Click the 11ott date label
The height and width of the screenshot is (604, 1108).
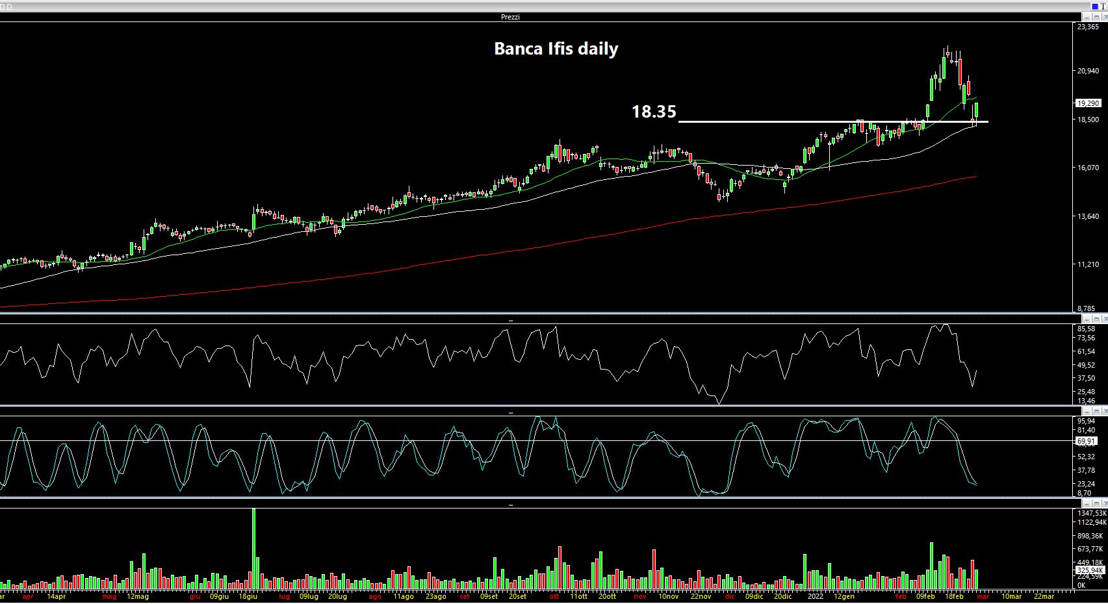tap(578, 596)
